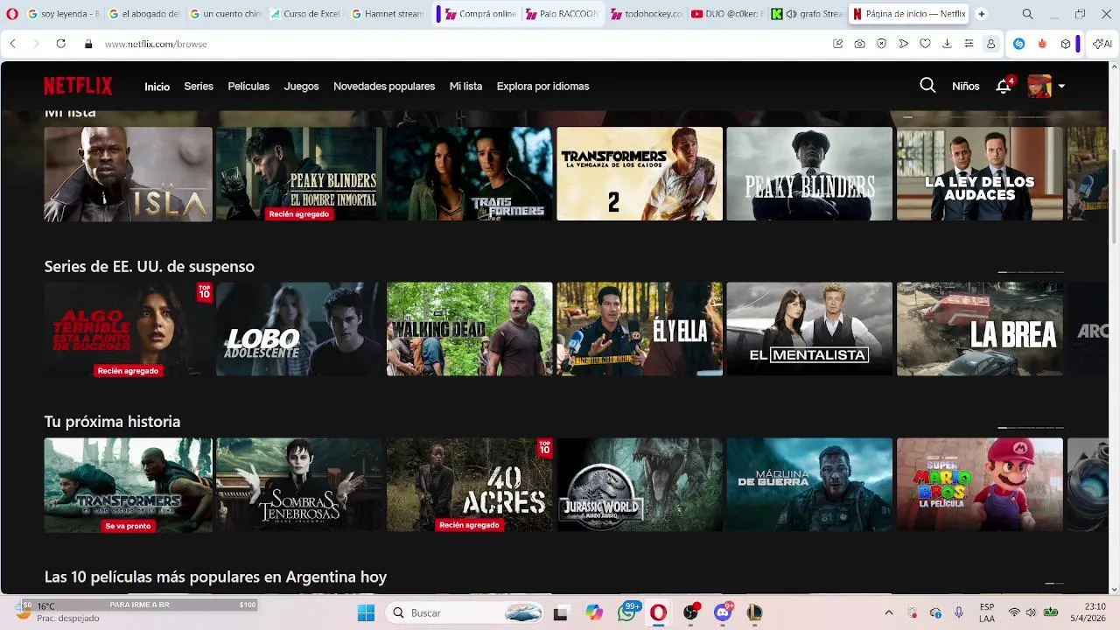Image resolution: width=1120 pixels, height=630 pixels.
Task: Open the Series nav item
Action: (x=199, y=87)
